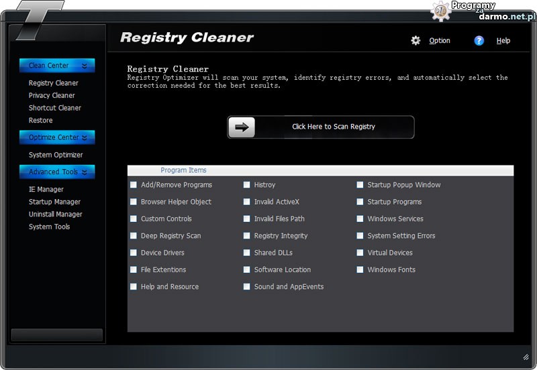Select Restore in the sidebar
The image size is (537, 370).
point(40,121)
